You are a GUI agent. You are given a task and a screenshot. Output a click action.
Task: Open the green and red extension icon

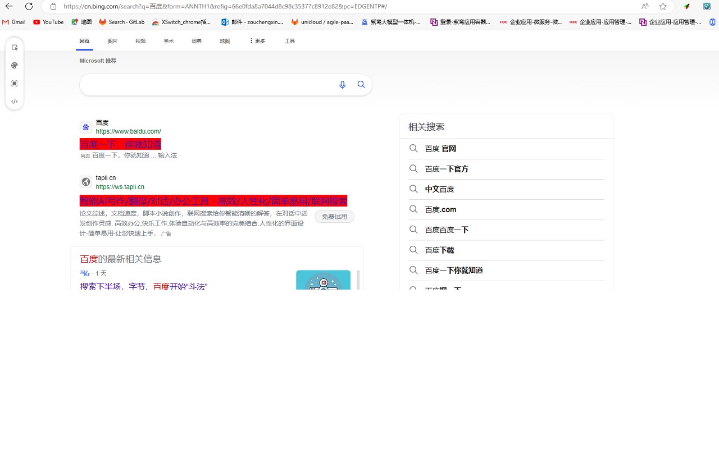(x=686, y=6)
